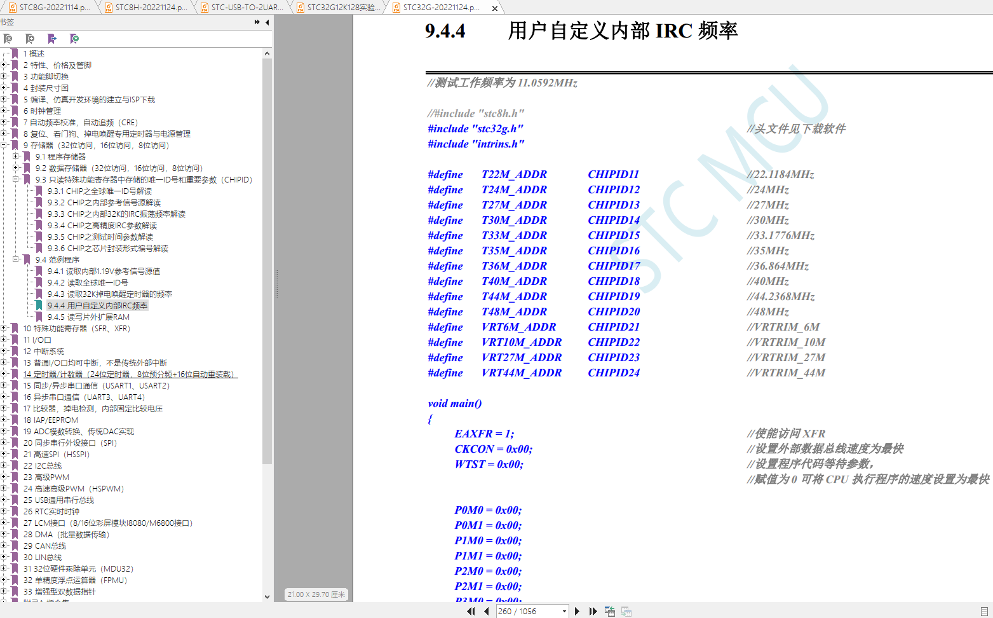
Task: Click the #include "stc32g.h" line
Action: 476,128
